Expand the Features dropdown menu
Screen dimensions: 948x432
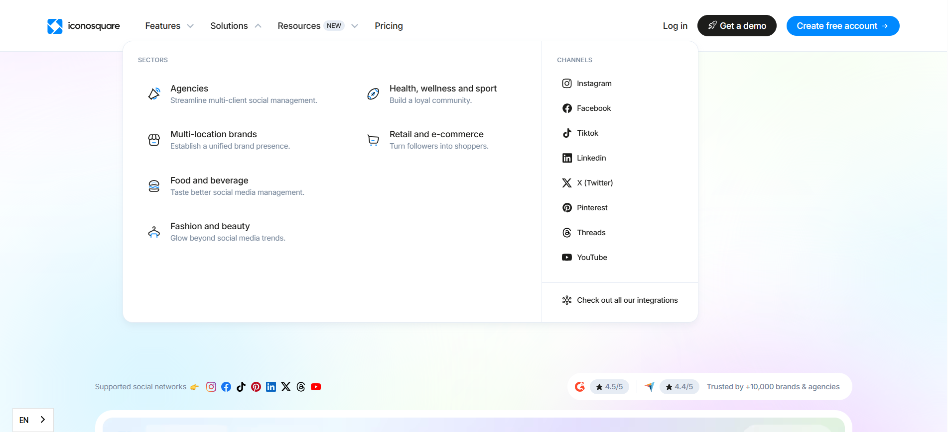(x=169, y=26)
